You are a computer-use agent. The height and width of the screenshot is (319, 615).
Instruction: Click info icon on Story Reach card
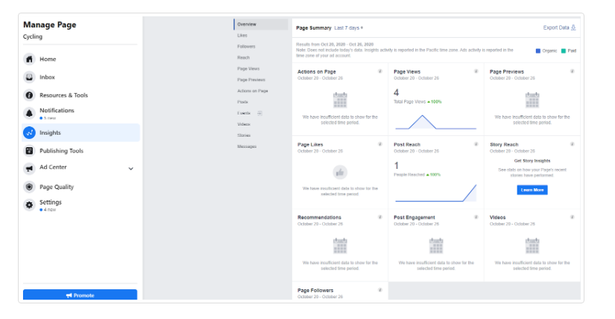click(x=572, y=144)
